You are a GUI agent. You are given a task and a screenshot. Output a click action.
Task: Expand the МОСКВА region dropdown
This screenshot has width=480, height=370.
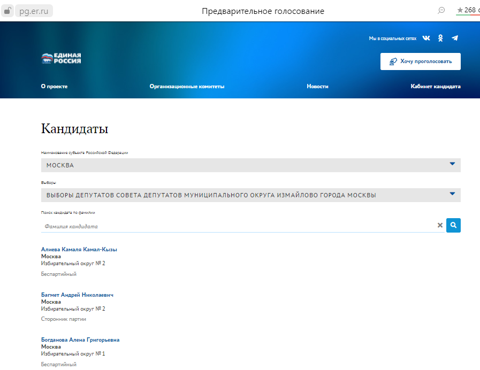pos(251,165)
